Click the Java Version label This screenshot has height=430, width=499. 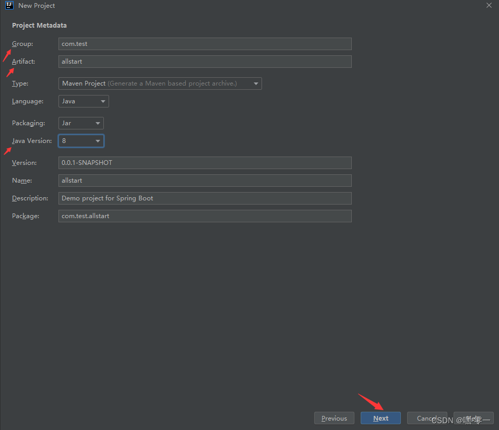coord(32,141)
